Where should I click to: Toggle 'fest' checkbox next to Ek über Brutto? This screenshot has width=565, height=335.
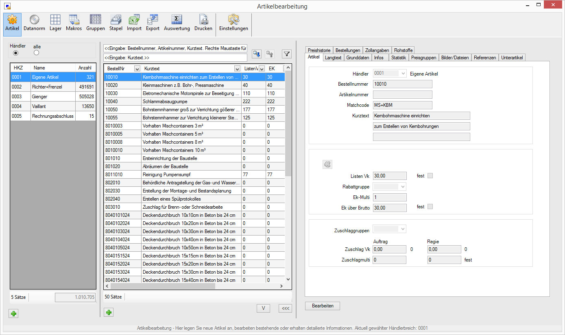click(430, 207)
